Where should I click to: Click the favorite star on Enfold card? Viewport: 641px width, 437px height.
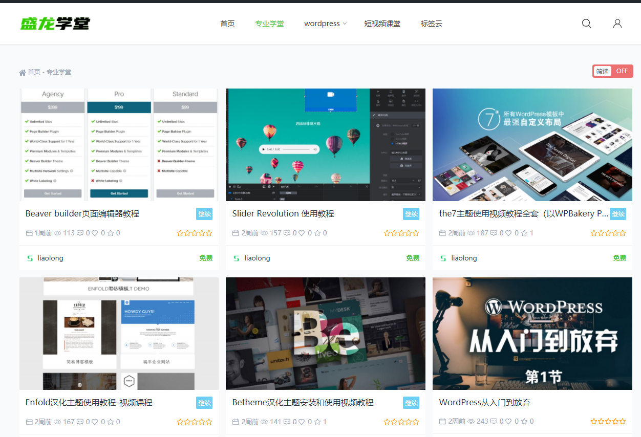click(111, 422)
